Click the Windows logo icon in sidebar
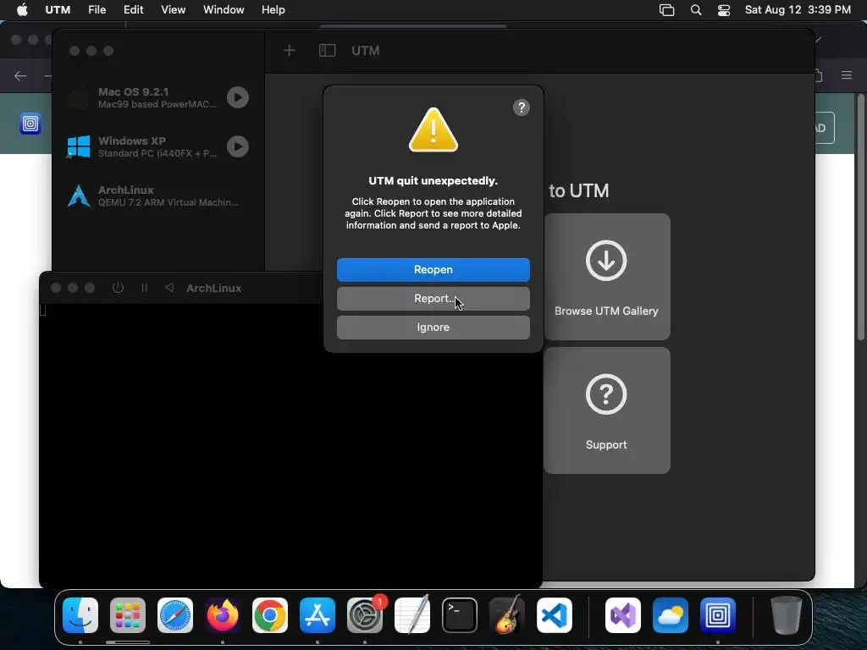This screenshot has width=867, height=650. coord(79,146)
